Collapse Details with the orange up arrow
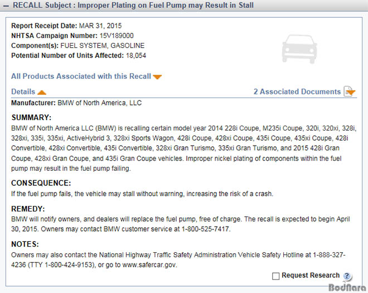This screenshot has height=293, width=368. [x=42, y=92]
